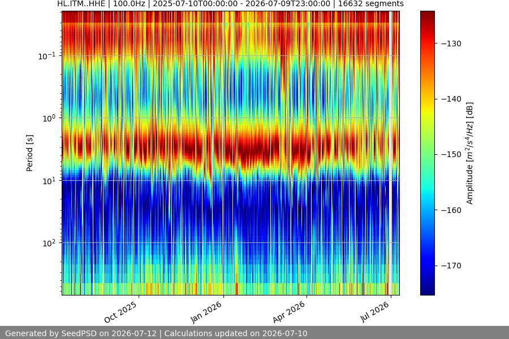Click the 10^1 period tick label
This screenshot has width=509, height=339.
[49, 181]
